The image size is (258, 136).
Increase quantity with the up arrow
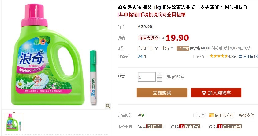[159, 74]
